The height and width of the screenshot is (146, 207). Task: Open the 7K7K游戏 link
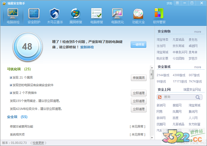pos(195,82)
